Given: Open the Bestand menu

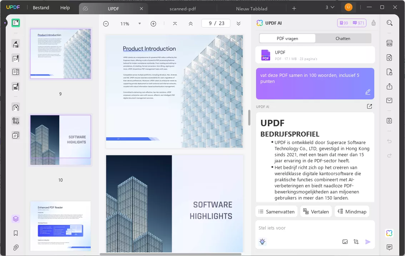Looking at the screenshot, I should pyautogui.click(x=41, y=8).
